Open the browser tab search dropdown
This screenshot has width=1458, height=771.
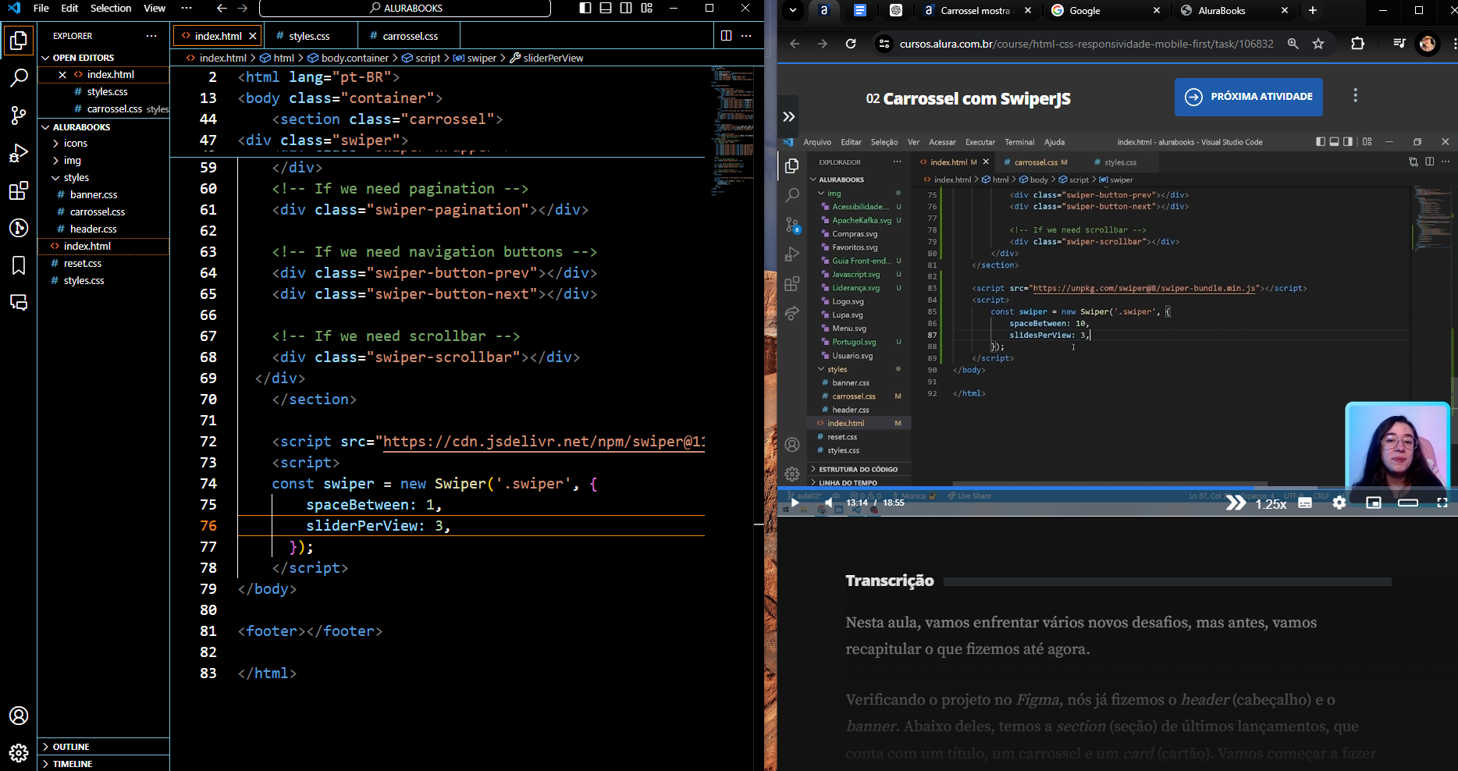793,10
